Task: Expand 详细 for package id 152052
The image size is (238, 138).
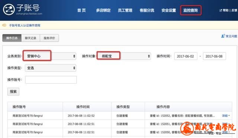Action: point(226,116)
